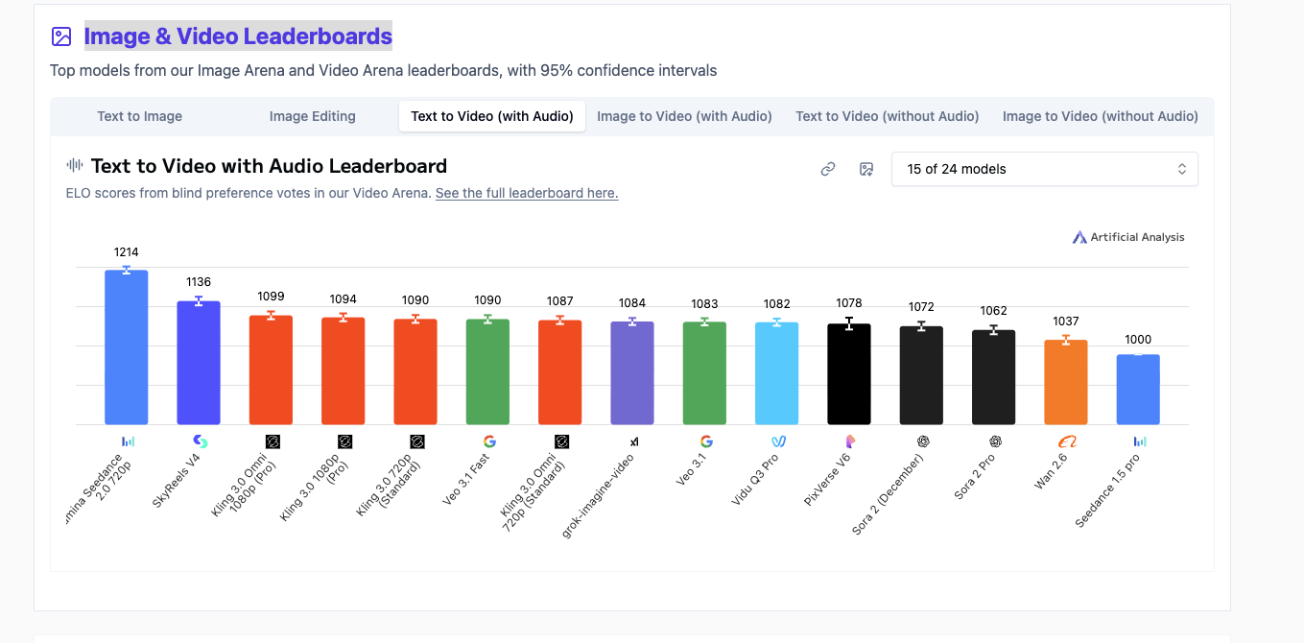Click the download chart image icon
Viewport: 1304px width, 643px height.
(x=866, y=168)
